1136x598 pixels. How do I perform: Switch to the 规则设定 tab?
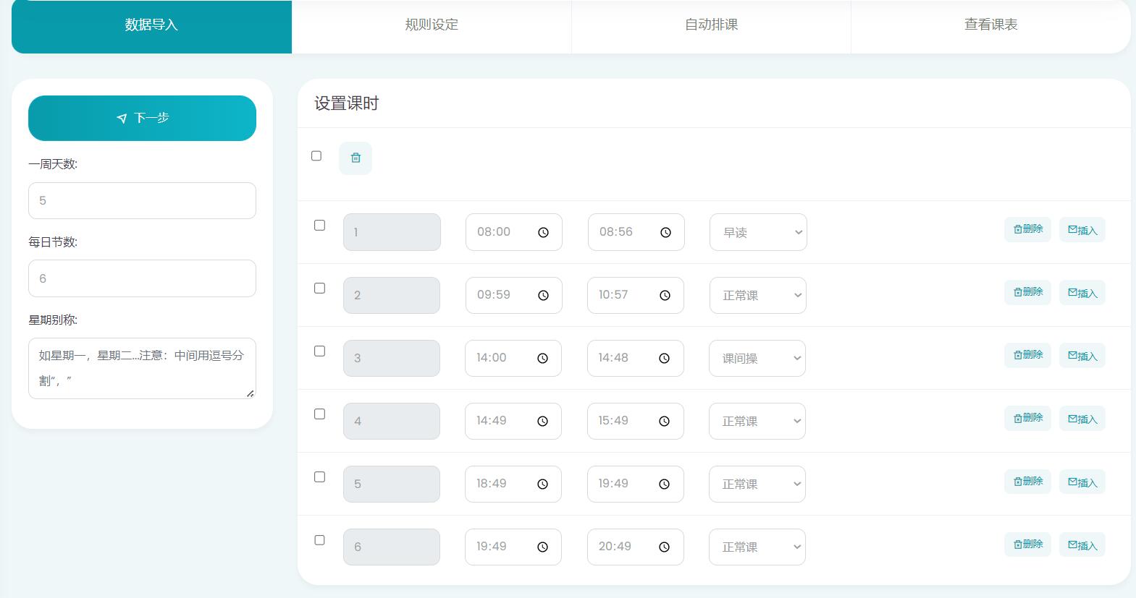[x=432, y=25]
